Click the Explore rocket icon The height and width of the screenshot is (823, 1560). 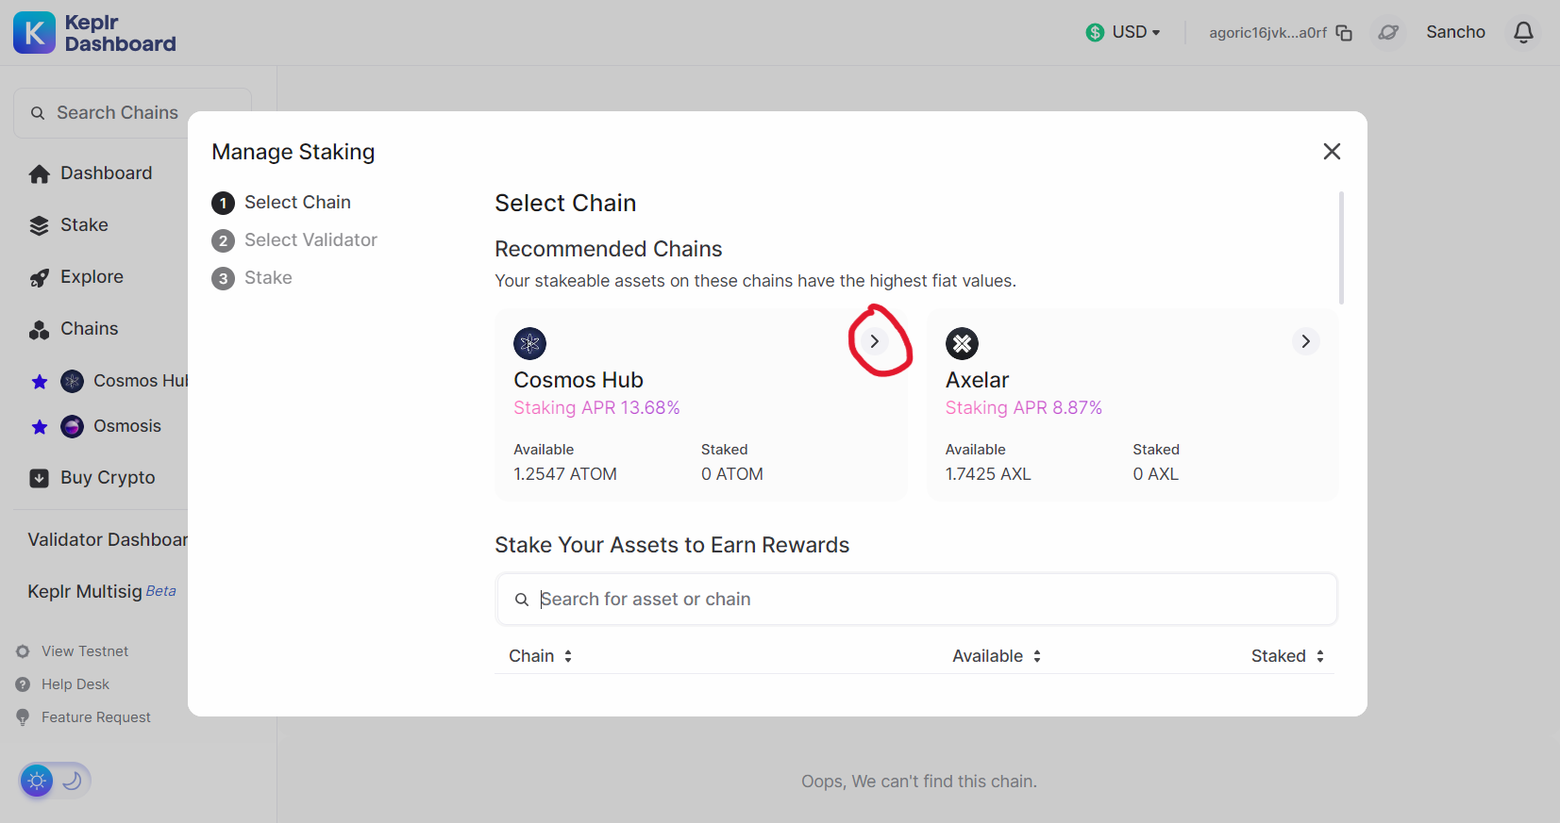(x=39, y=278)
